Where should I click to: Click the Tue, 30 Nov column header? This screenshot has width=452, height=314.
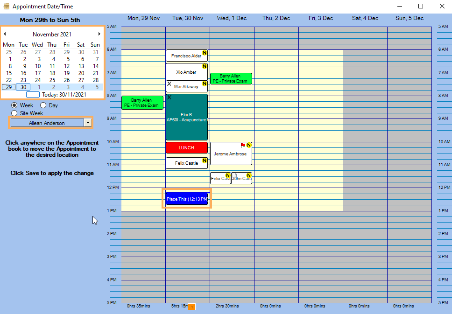(x=188, y=18)
